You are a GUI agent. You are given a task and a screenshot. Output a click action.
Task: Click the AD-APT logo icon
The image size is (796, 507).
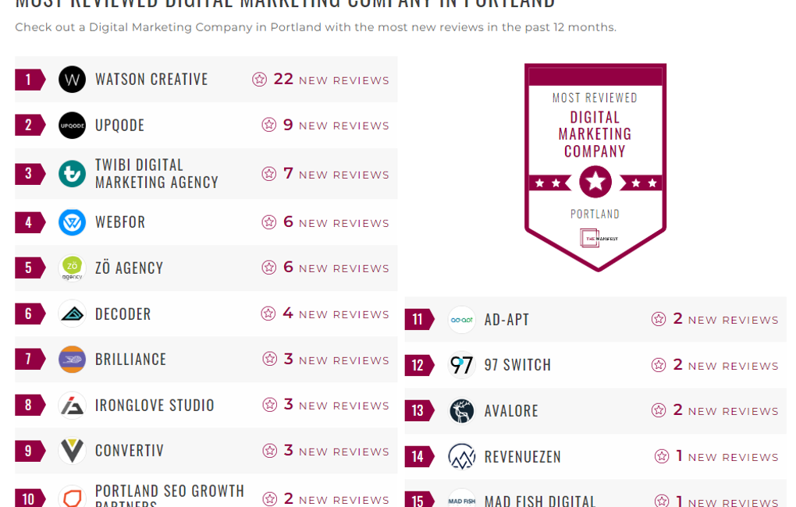pos(461,320)
